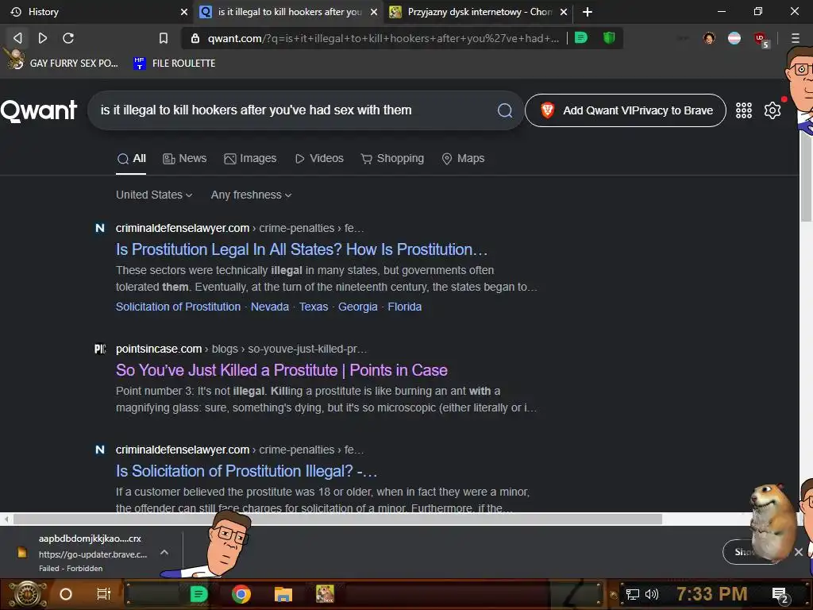Select the Maps results tab
This screenshot has height=610, width=813.
tap(463, 158)
